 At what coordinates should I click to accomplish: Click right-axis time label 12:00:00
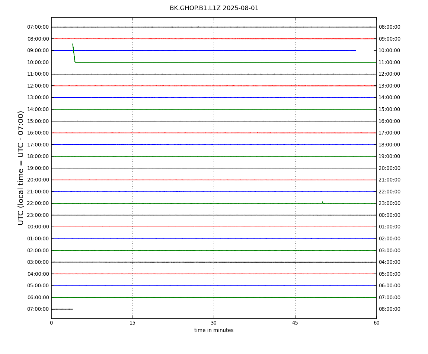[390, 74]
